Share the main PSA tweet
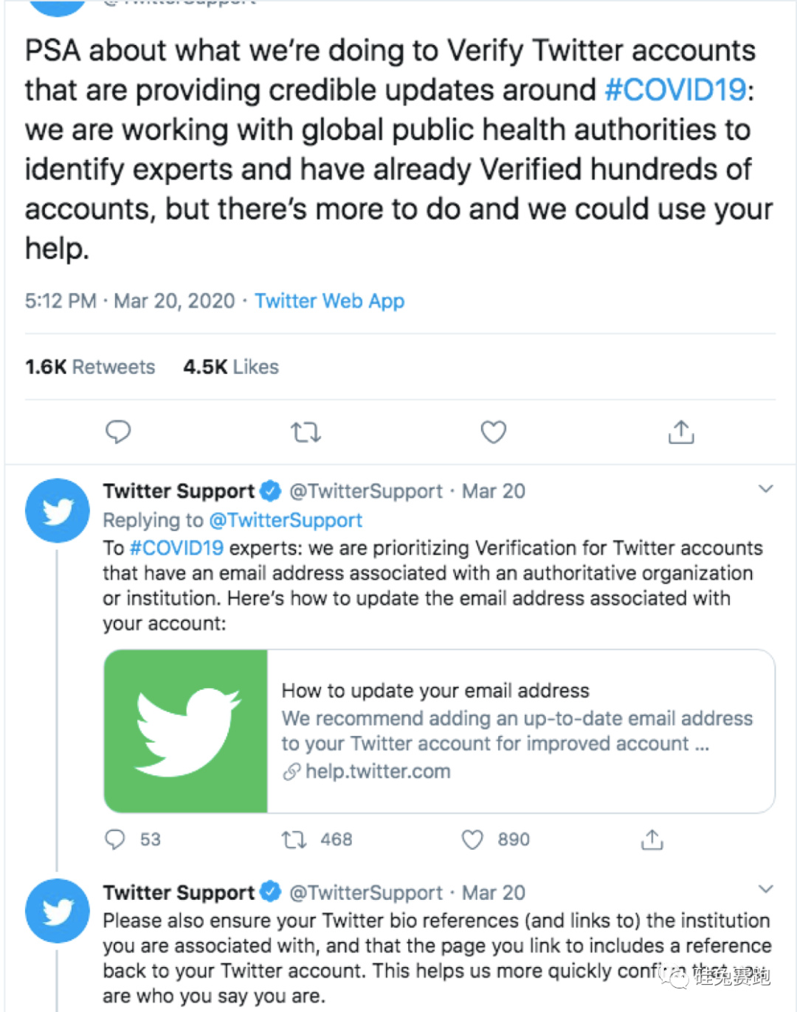 [x=680, y=432]
